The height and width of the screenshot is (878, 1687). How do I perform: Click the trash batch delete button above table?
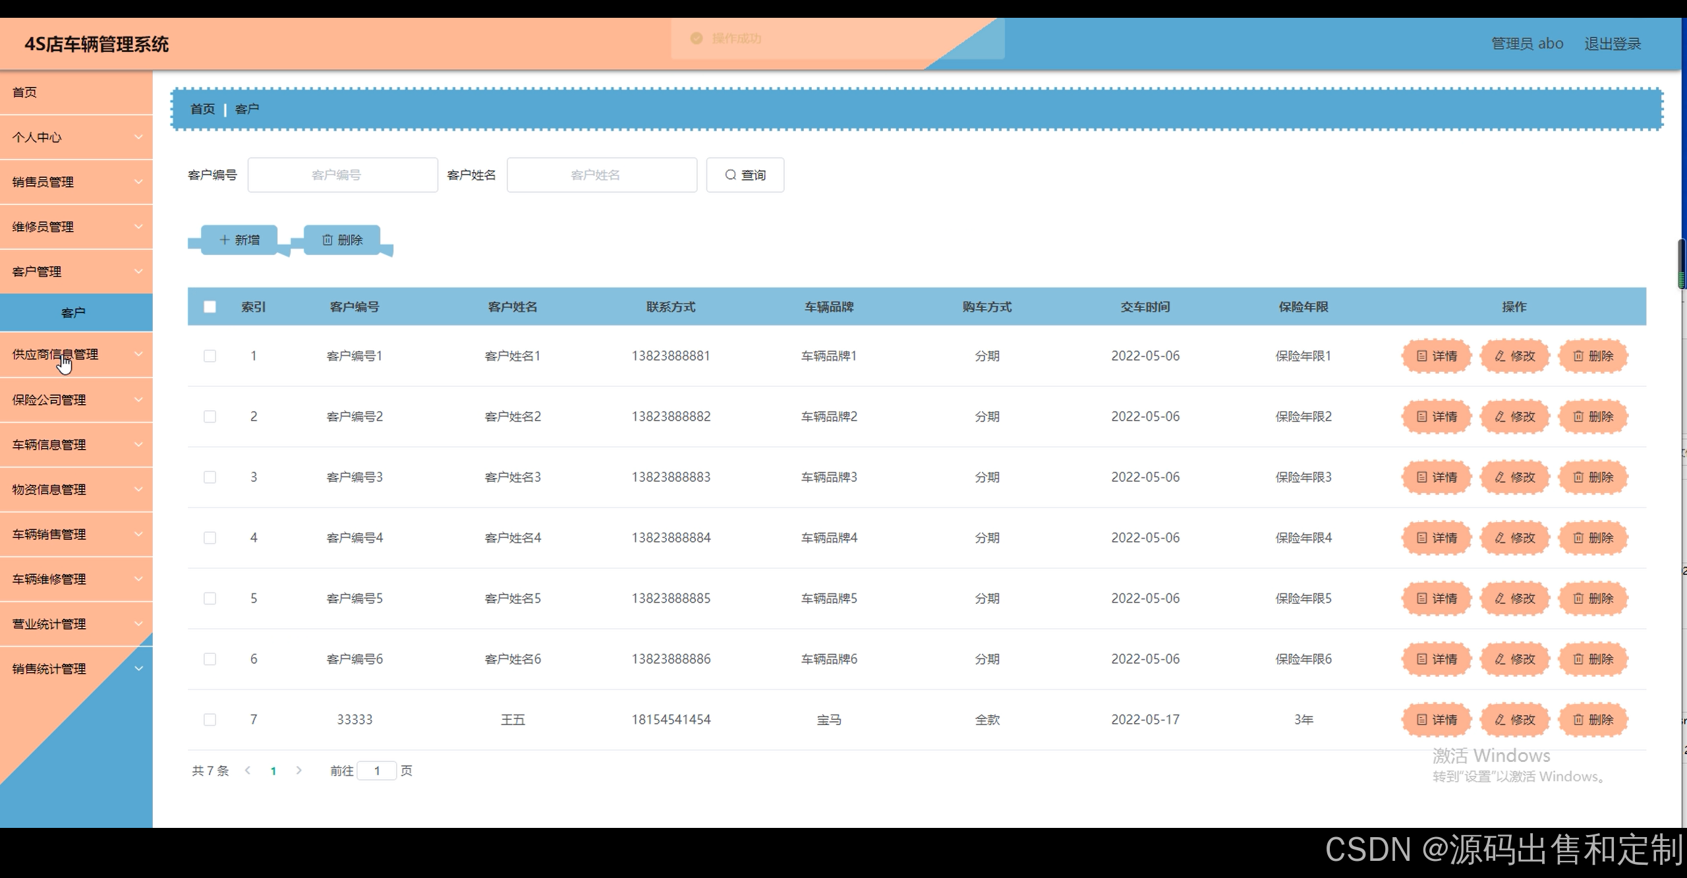[x=342, y=240]
